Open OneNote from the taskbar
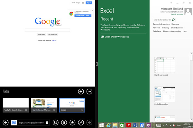 coord(149,125)
